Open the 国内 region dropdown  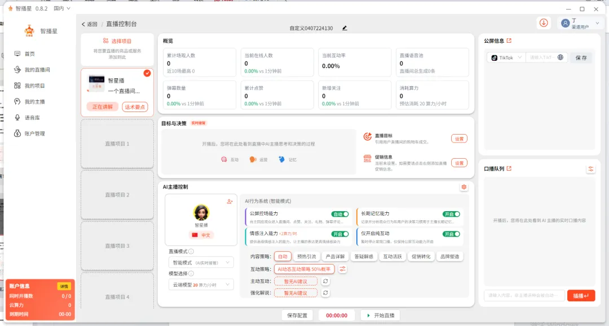click(x=60, y=8)
